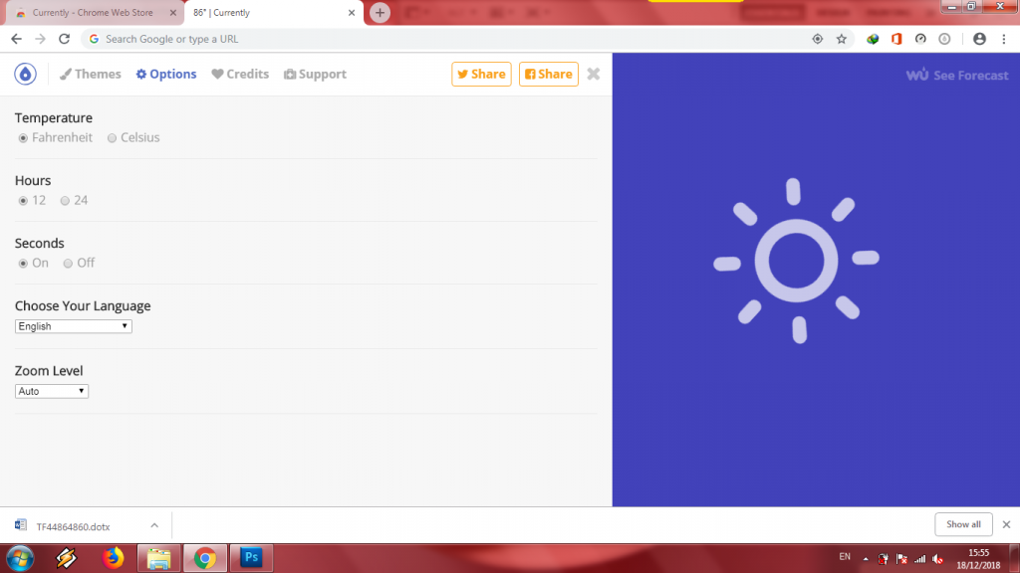Click the network signal tray icon

coord(919,559)
